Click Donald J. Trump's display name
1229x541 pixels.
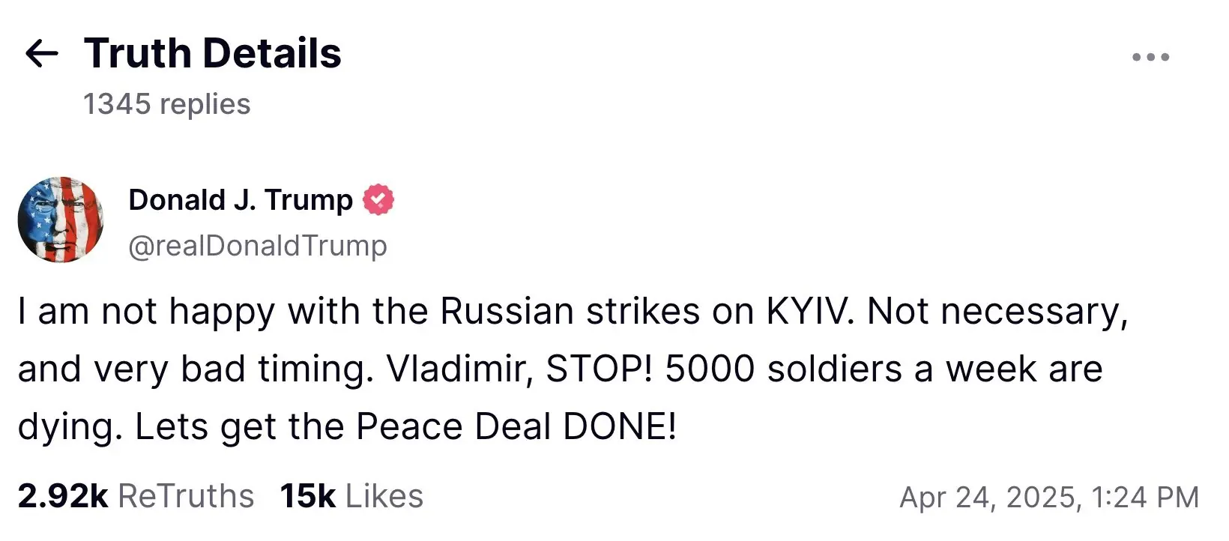tap(240, 199)
